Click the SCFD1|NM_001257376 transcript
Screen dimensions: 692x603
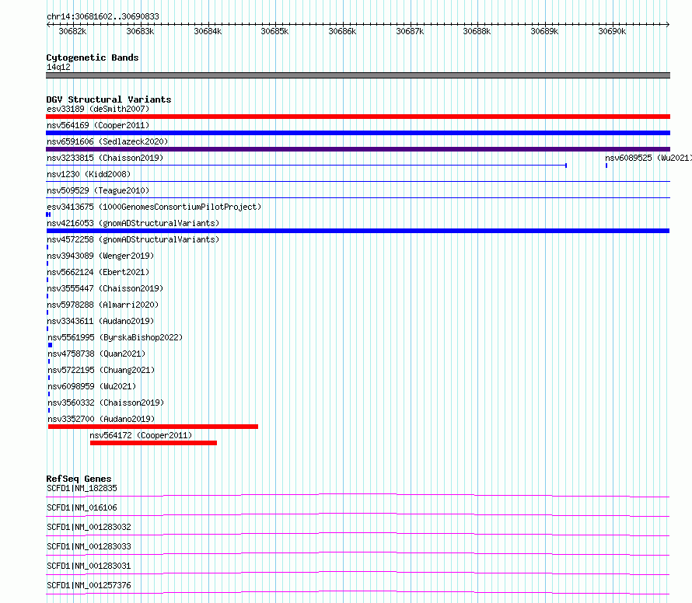pos(89,585)
